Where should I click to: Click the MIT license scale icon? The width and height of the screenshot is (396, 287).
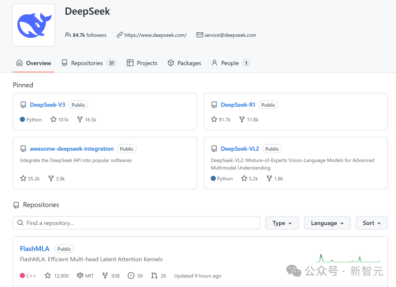[x=80, y=275]
